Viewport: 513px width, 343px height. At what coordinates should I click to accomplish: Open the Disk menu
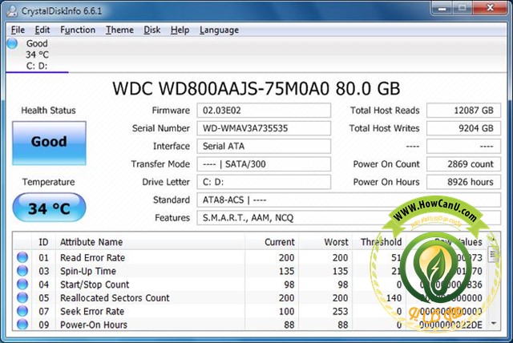click(x=151, y=30)
